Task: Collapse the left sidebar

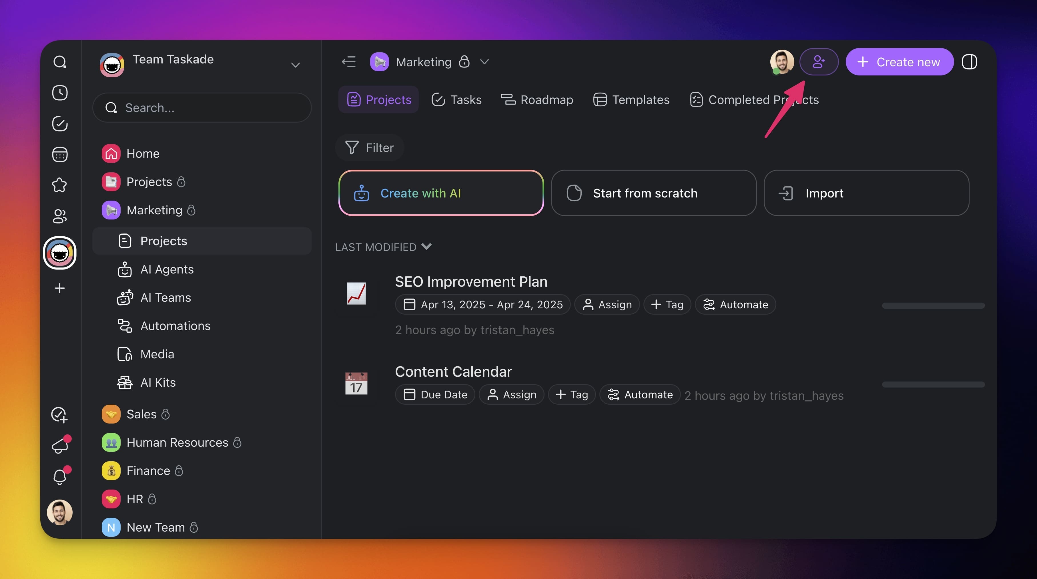Action: coord(349,62)
